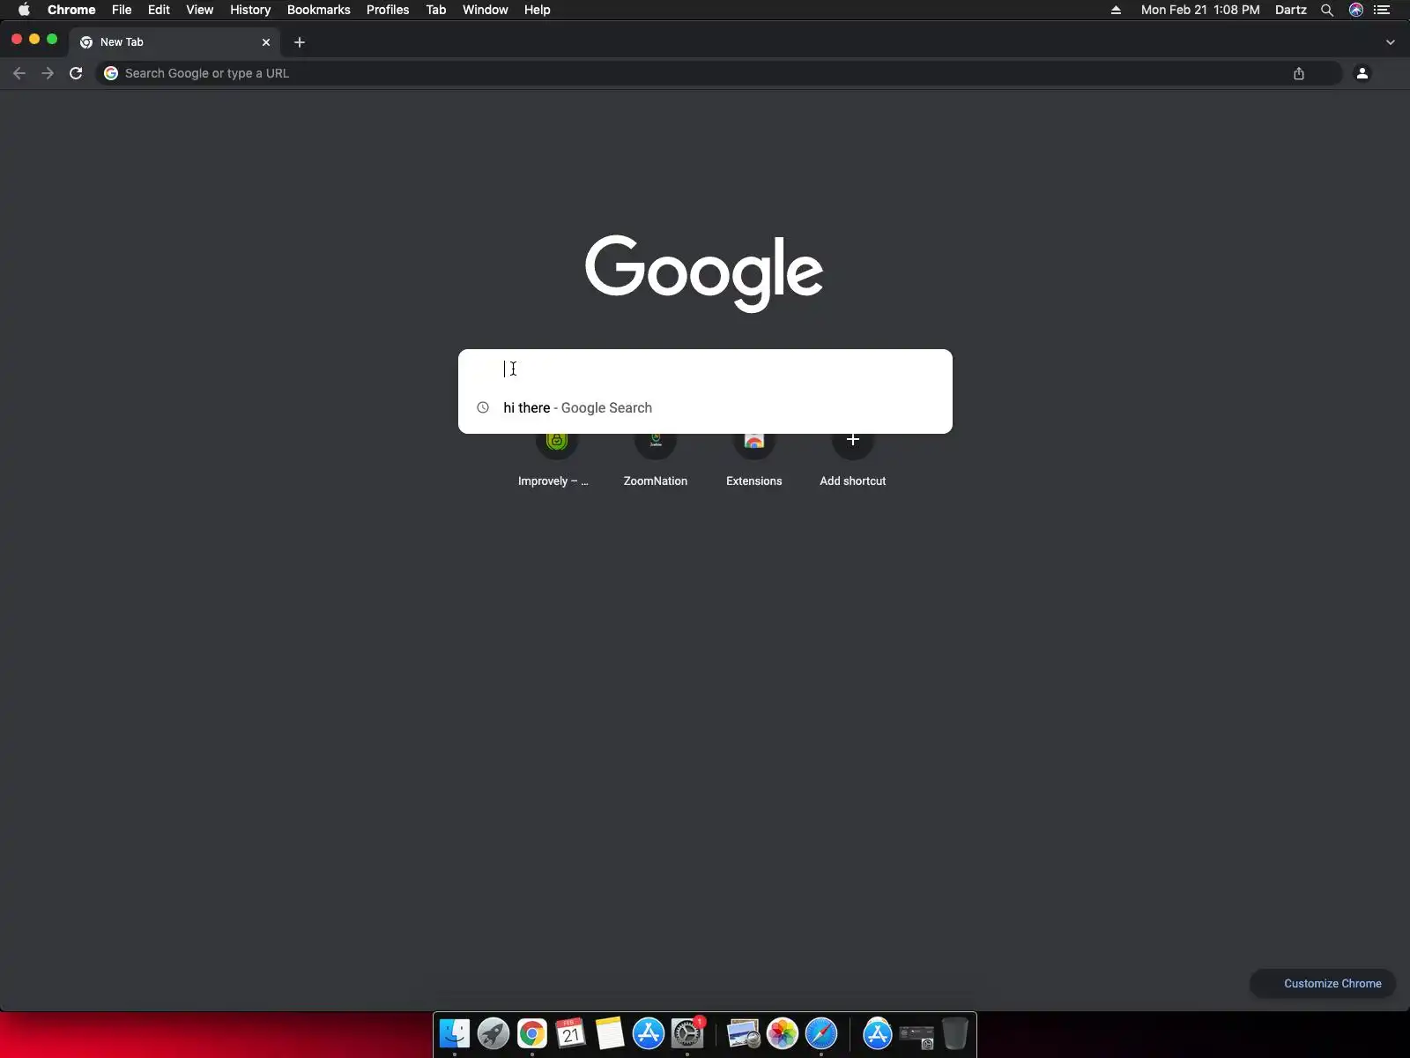Click inside the Google search box
The image size is (1410, 1058).
click(x=705, y=369)
